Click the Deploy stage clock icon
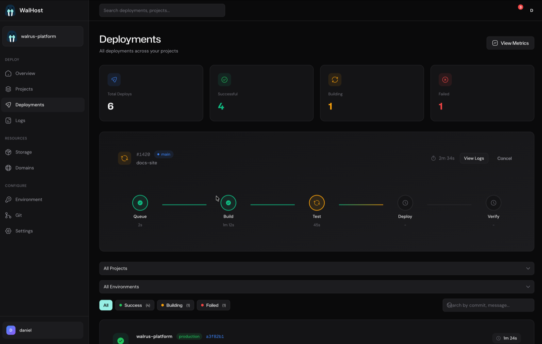This screenshot has width=542, height=344. coord(405,203)
